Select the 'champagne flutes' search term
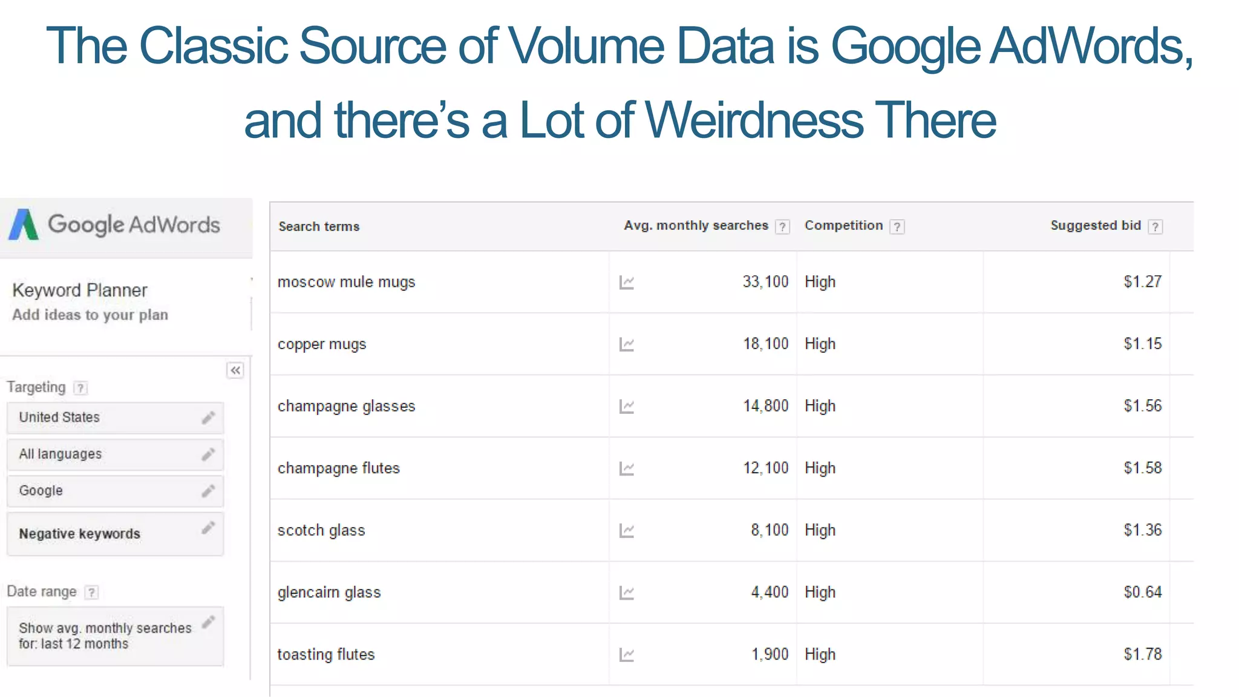This screenshot has height=697, width=1239. click(338, 468)
